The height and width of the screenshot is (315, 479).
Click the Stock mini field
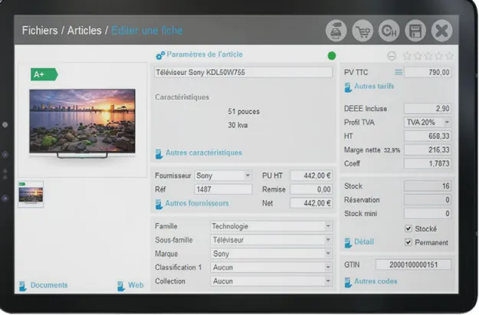pyautogui.click(x=428, y=214)
